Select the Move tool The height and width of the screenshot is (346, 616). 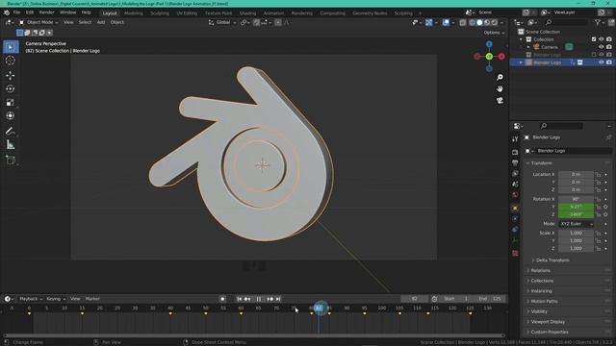(11, 75)
